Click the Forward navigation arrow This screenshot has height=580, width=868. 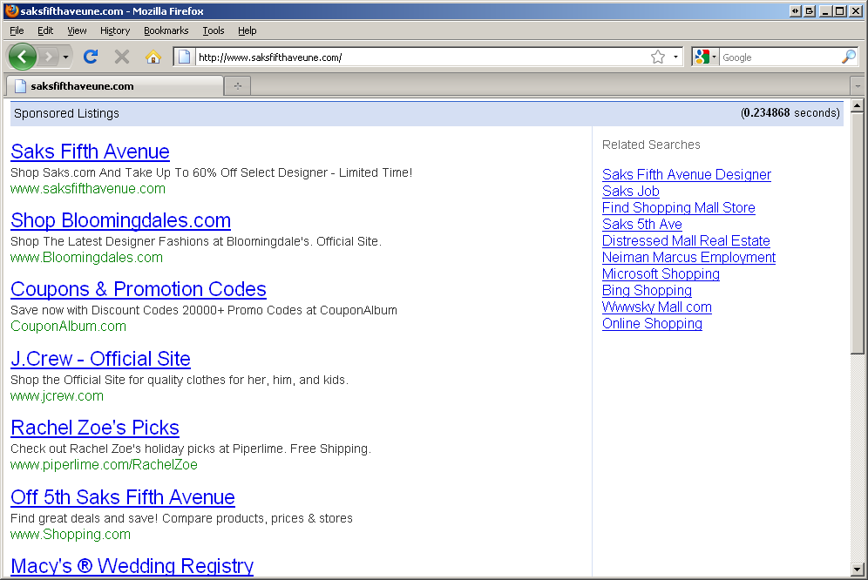(x=49, y=57)
